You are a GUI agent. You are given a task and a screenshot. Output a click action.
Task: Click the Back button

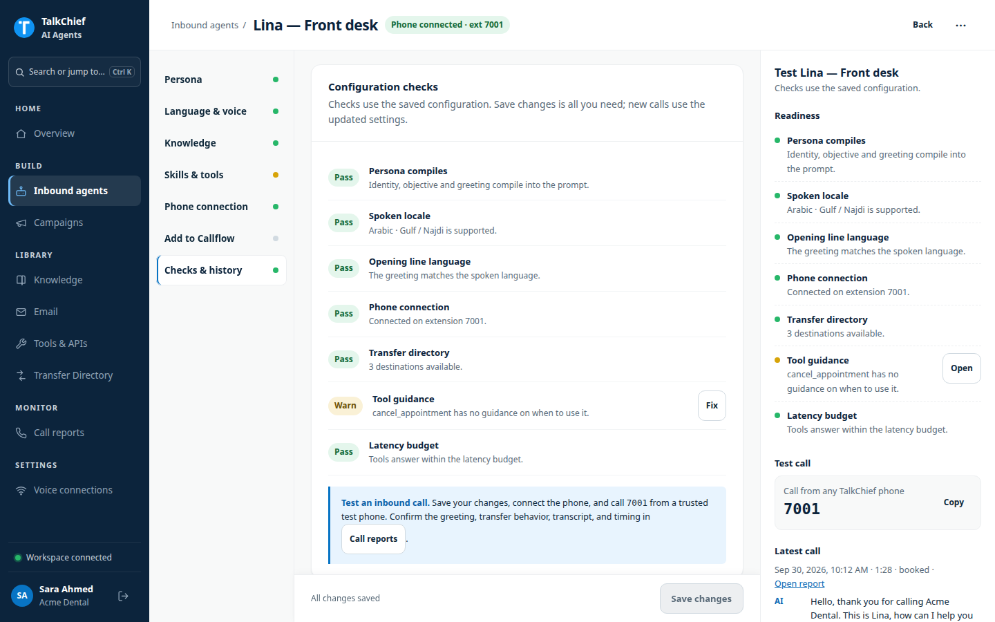(x=922, y=25)
